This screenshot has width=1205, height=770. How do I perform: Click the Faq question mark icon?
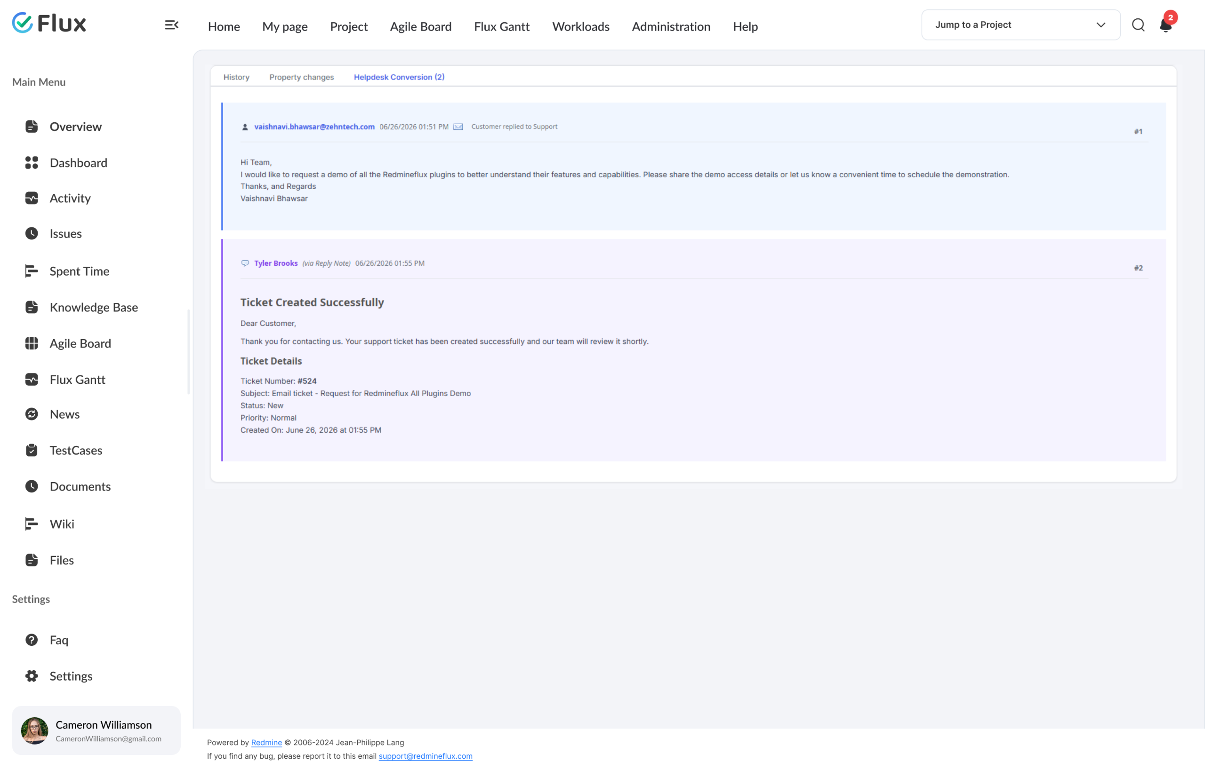(x=32, y=640)
